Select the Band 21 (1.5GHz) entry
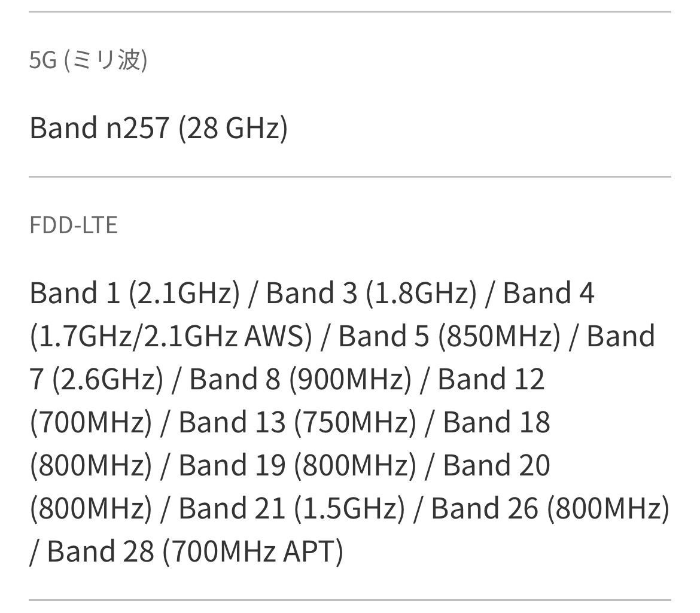Viewport: 700px width, 613px height. pos(291,508)
